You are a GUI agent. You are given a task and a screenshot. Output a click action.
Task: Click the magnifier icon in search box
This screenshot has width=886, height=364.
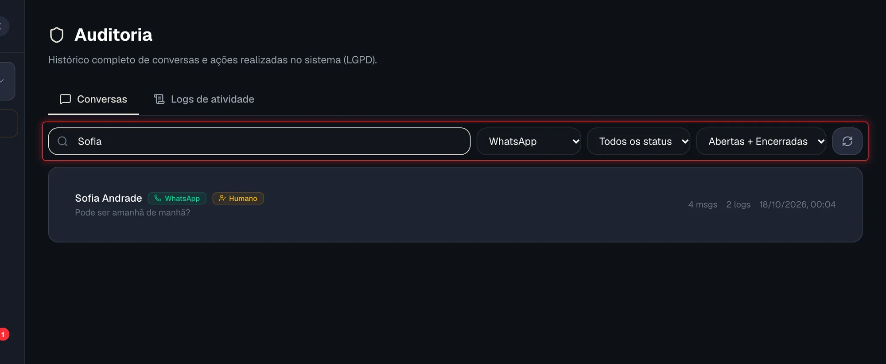coord(63,141)
